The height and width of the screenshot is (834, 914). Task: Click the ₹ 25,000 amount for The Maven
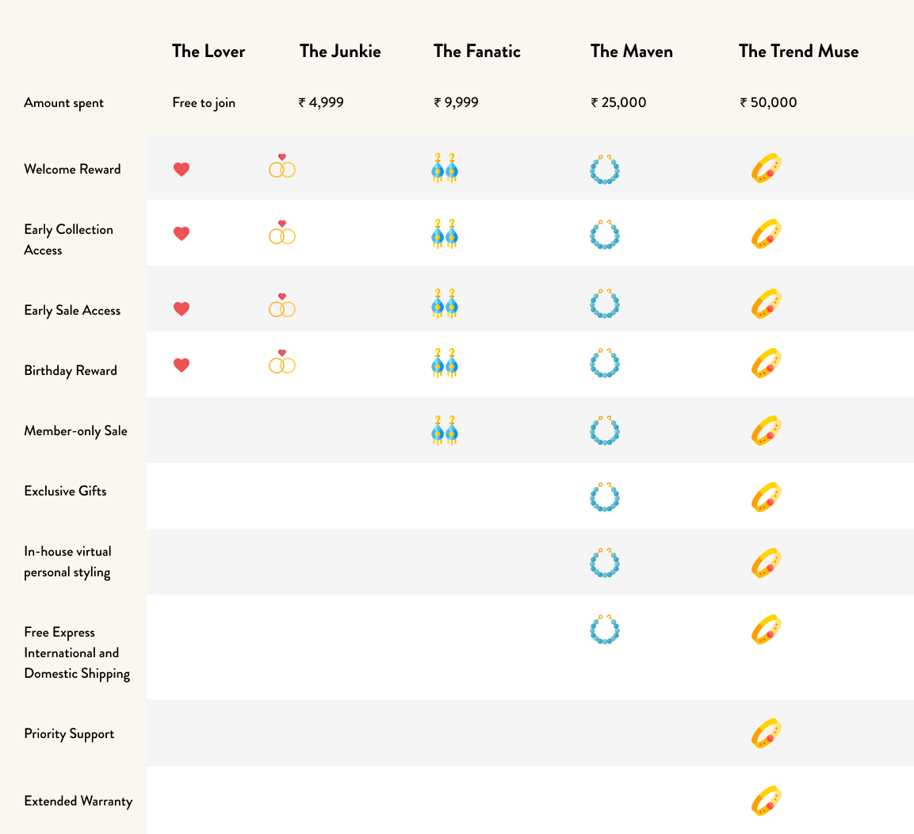tap(618, 103)
